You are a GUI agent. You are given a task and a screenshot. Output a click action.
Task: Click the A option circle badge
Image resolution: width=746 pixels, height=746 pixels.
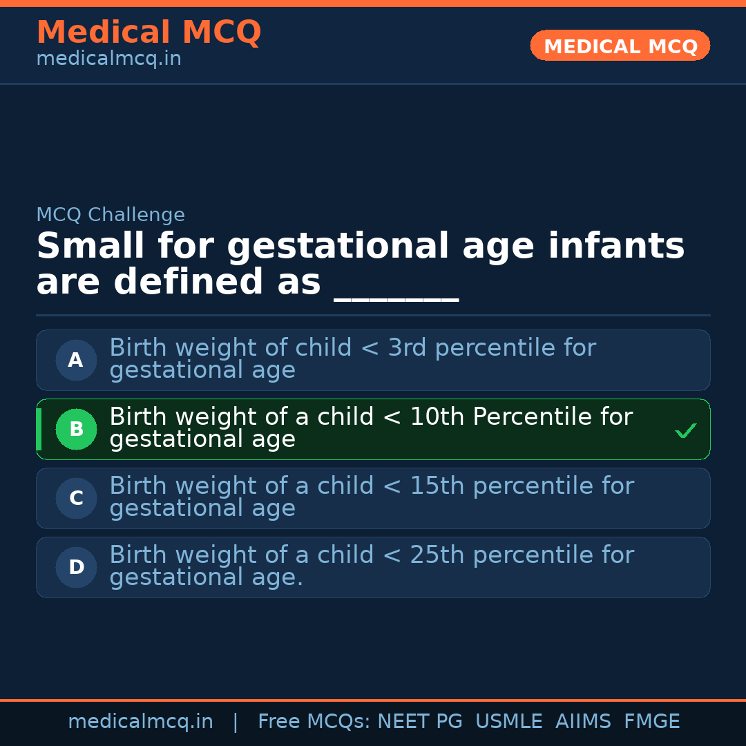76,360
